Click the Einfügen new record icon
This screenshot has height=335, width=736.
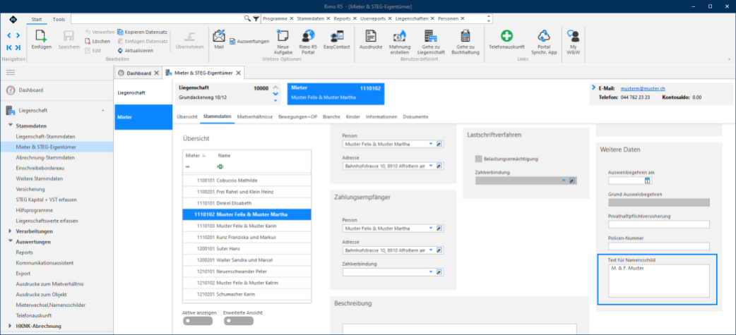pyautogui.click(x=41, y=36)
